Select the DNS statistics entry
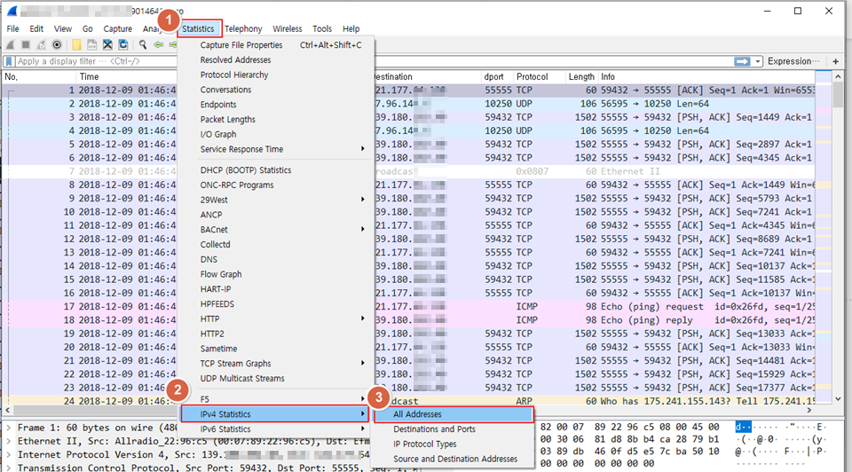 tap(276, 260)
